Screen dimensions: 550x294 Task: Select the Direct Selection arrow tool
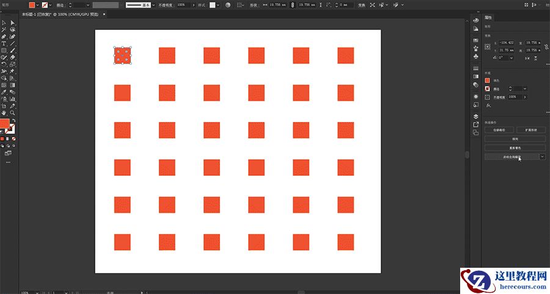[12, 23]
